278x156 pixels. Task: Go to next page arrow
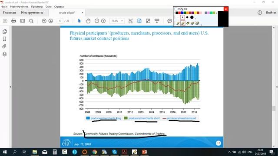(51, 21)
